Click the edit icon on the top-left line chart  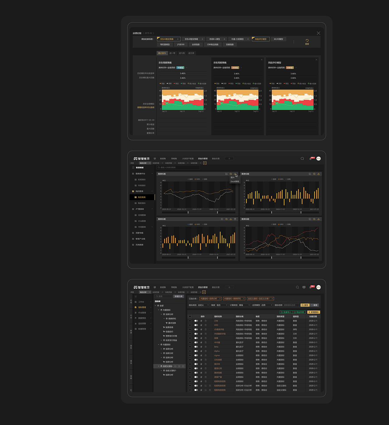pos(226,174)
